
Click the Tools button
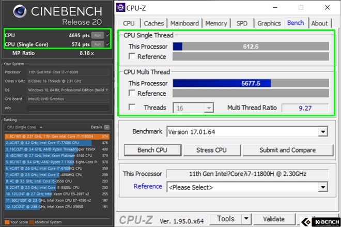tap(226, 219)
